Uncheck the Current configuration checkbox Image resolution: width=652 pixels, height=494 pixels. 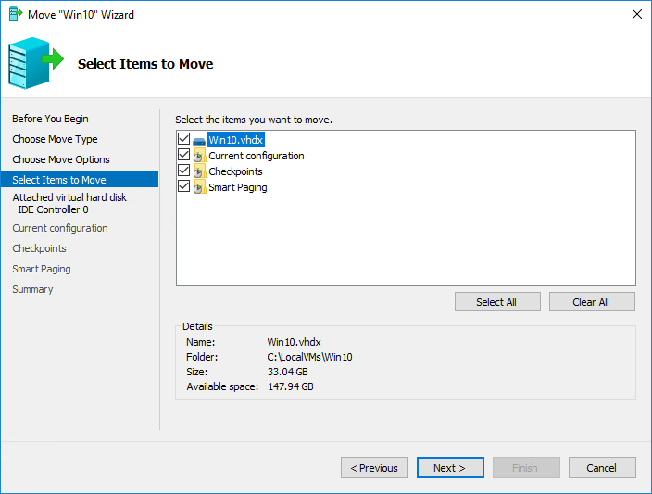pyautogui.click(x=183, y=155)
